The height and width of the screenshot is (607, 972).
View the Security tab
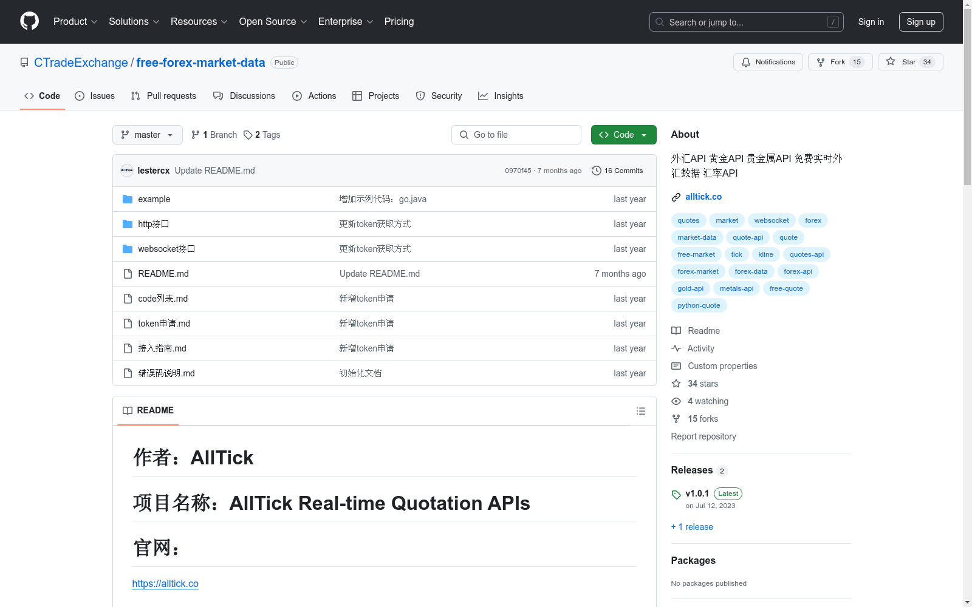click(439, 96)
